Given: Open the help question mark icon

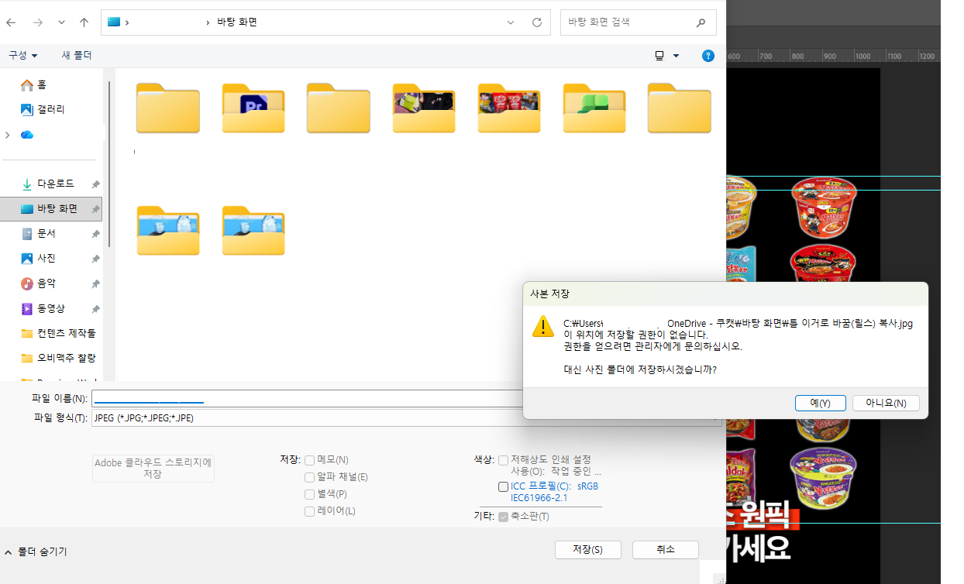Looking at the screenshot, I should coord(708,56).
